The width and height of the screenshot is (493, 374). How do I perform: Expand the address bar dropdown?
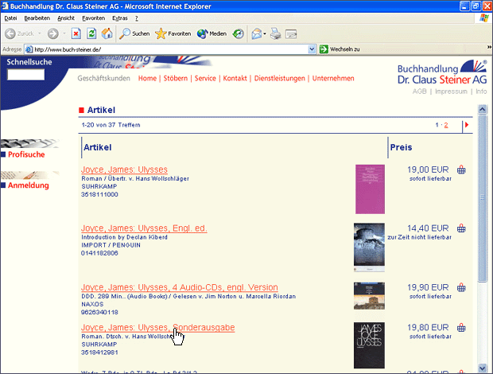pos(312,49)
